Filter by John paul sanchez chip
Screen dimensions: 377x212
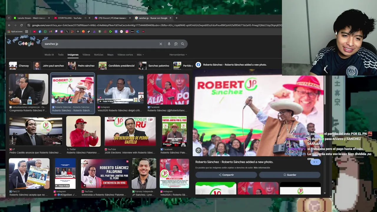click(x=49, y=66)
